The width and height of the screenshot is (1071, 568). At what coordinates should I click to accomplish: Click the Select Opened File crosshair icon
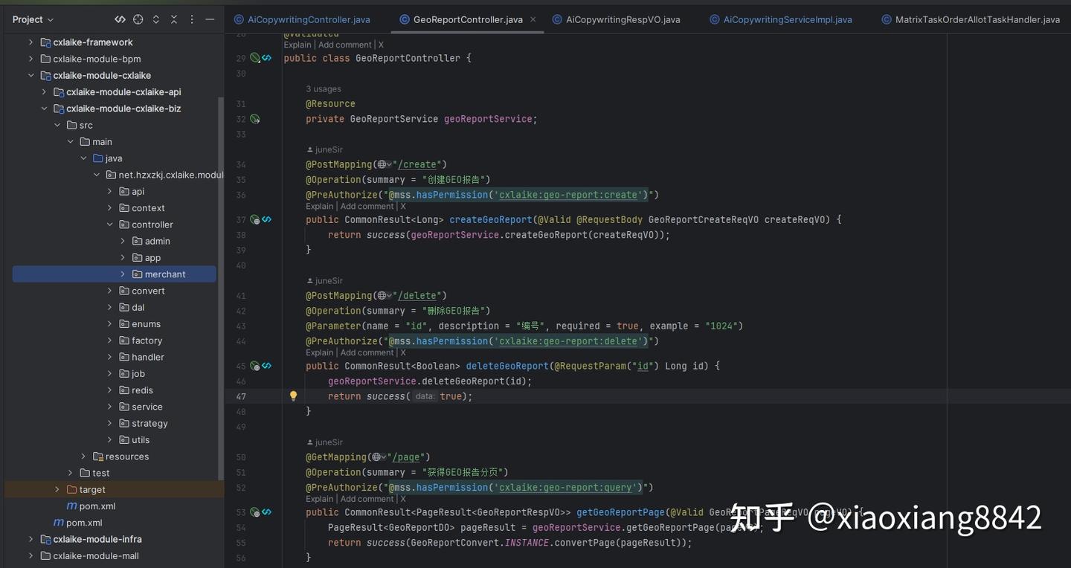point(138,19)
